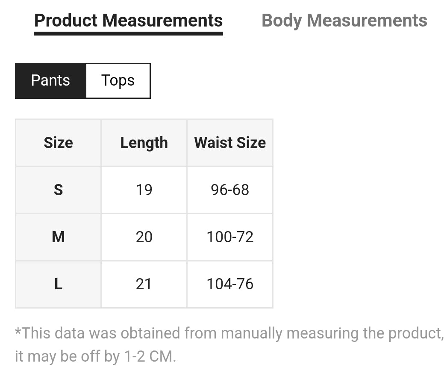
Task: Click the length value 20
Action: tap(144, 237)
